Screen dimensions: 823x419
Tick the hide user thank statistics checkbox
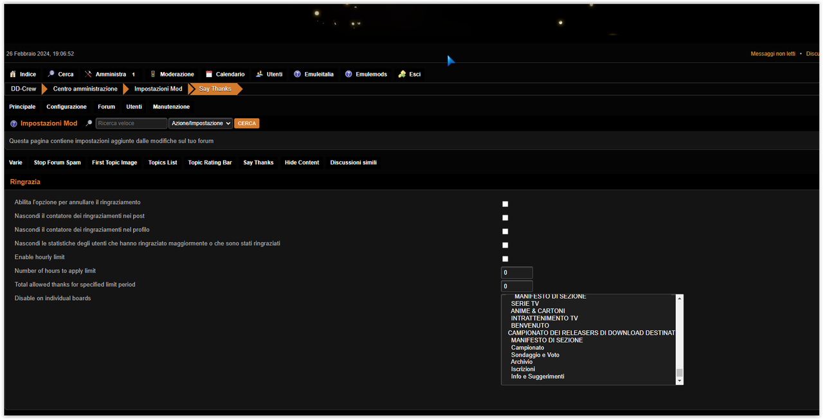pyautogui.click(x=505, y=245)
